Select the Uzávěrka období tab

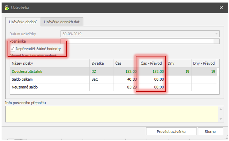[23, 22]
